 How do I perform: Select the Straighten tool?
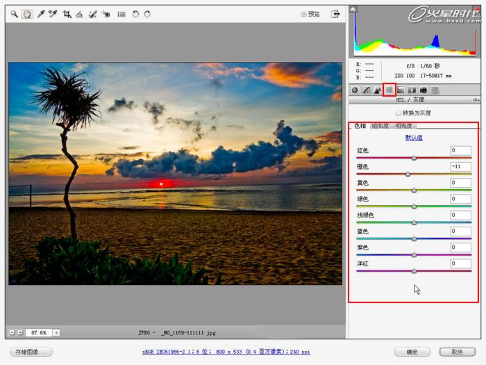[79, 14]
